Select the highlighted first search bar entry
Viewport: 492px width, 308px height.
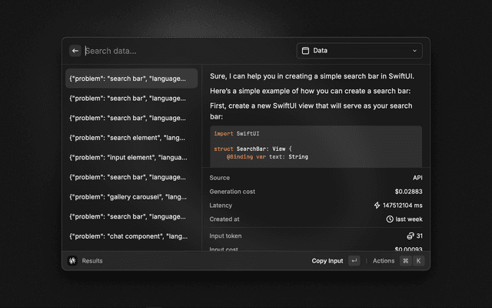[x=131, y=78]
